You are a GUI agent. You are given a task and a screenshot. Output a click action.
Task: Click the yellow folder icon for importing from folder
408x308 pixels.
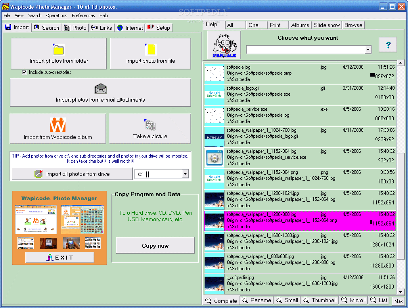[59, 49]
